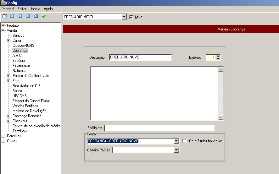The height and width of the screenshot is (174, 279).
Task: Open the Editar menu
Action: [22, 9]
